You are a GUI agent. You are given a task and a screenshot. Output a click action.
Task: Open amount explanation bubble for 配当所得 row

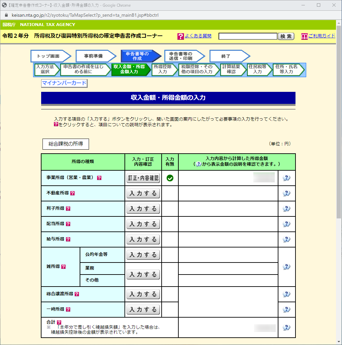(x=286, y=224)
